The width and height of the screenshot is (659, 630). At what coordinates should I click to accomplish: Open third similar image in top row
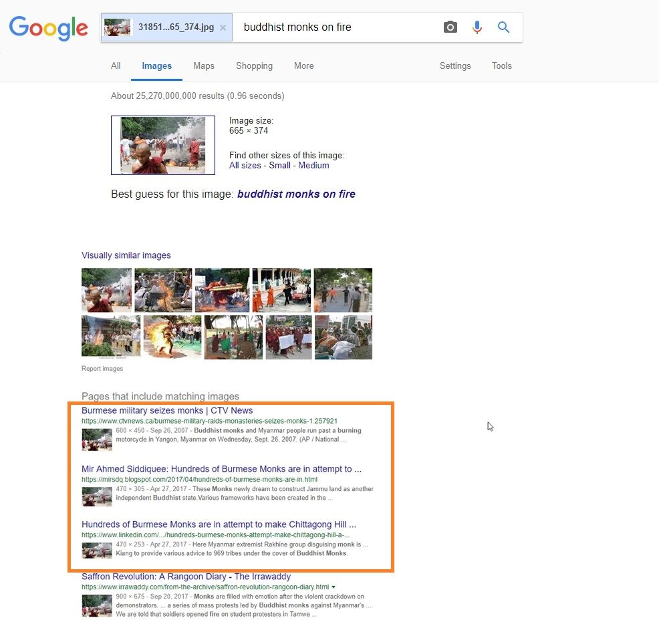point(222,290)
